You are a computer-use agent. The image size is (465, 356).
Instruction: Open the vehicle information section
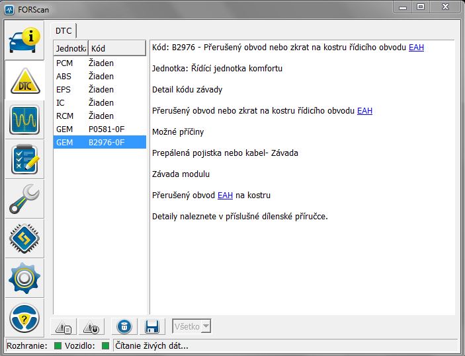pos(25,40)
